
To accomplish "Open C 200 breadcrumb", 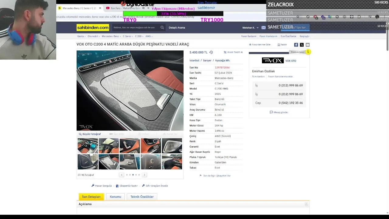I will click(x=138, y=36).
